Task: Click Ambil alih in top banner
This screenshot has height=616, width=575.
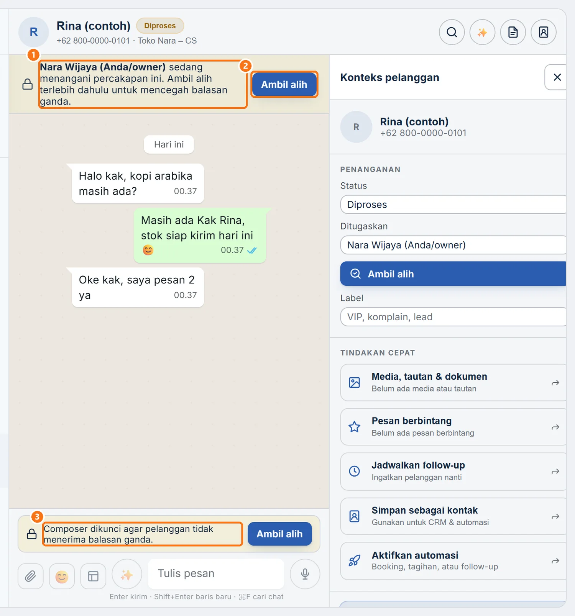Action: (284, 84)
